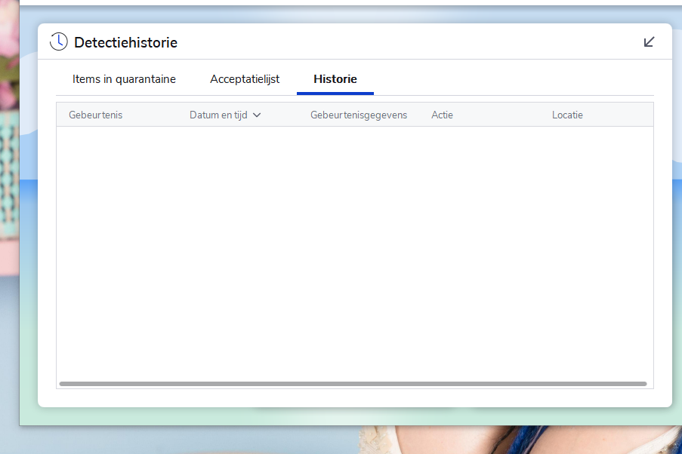Screen dimensions: 682x454
Task: Click the Gebeurtenisgegevens column header
Action: [359, 115]
